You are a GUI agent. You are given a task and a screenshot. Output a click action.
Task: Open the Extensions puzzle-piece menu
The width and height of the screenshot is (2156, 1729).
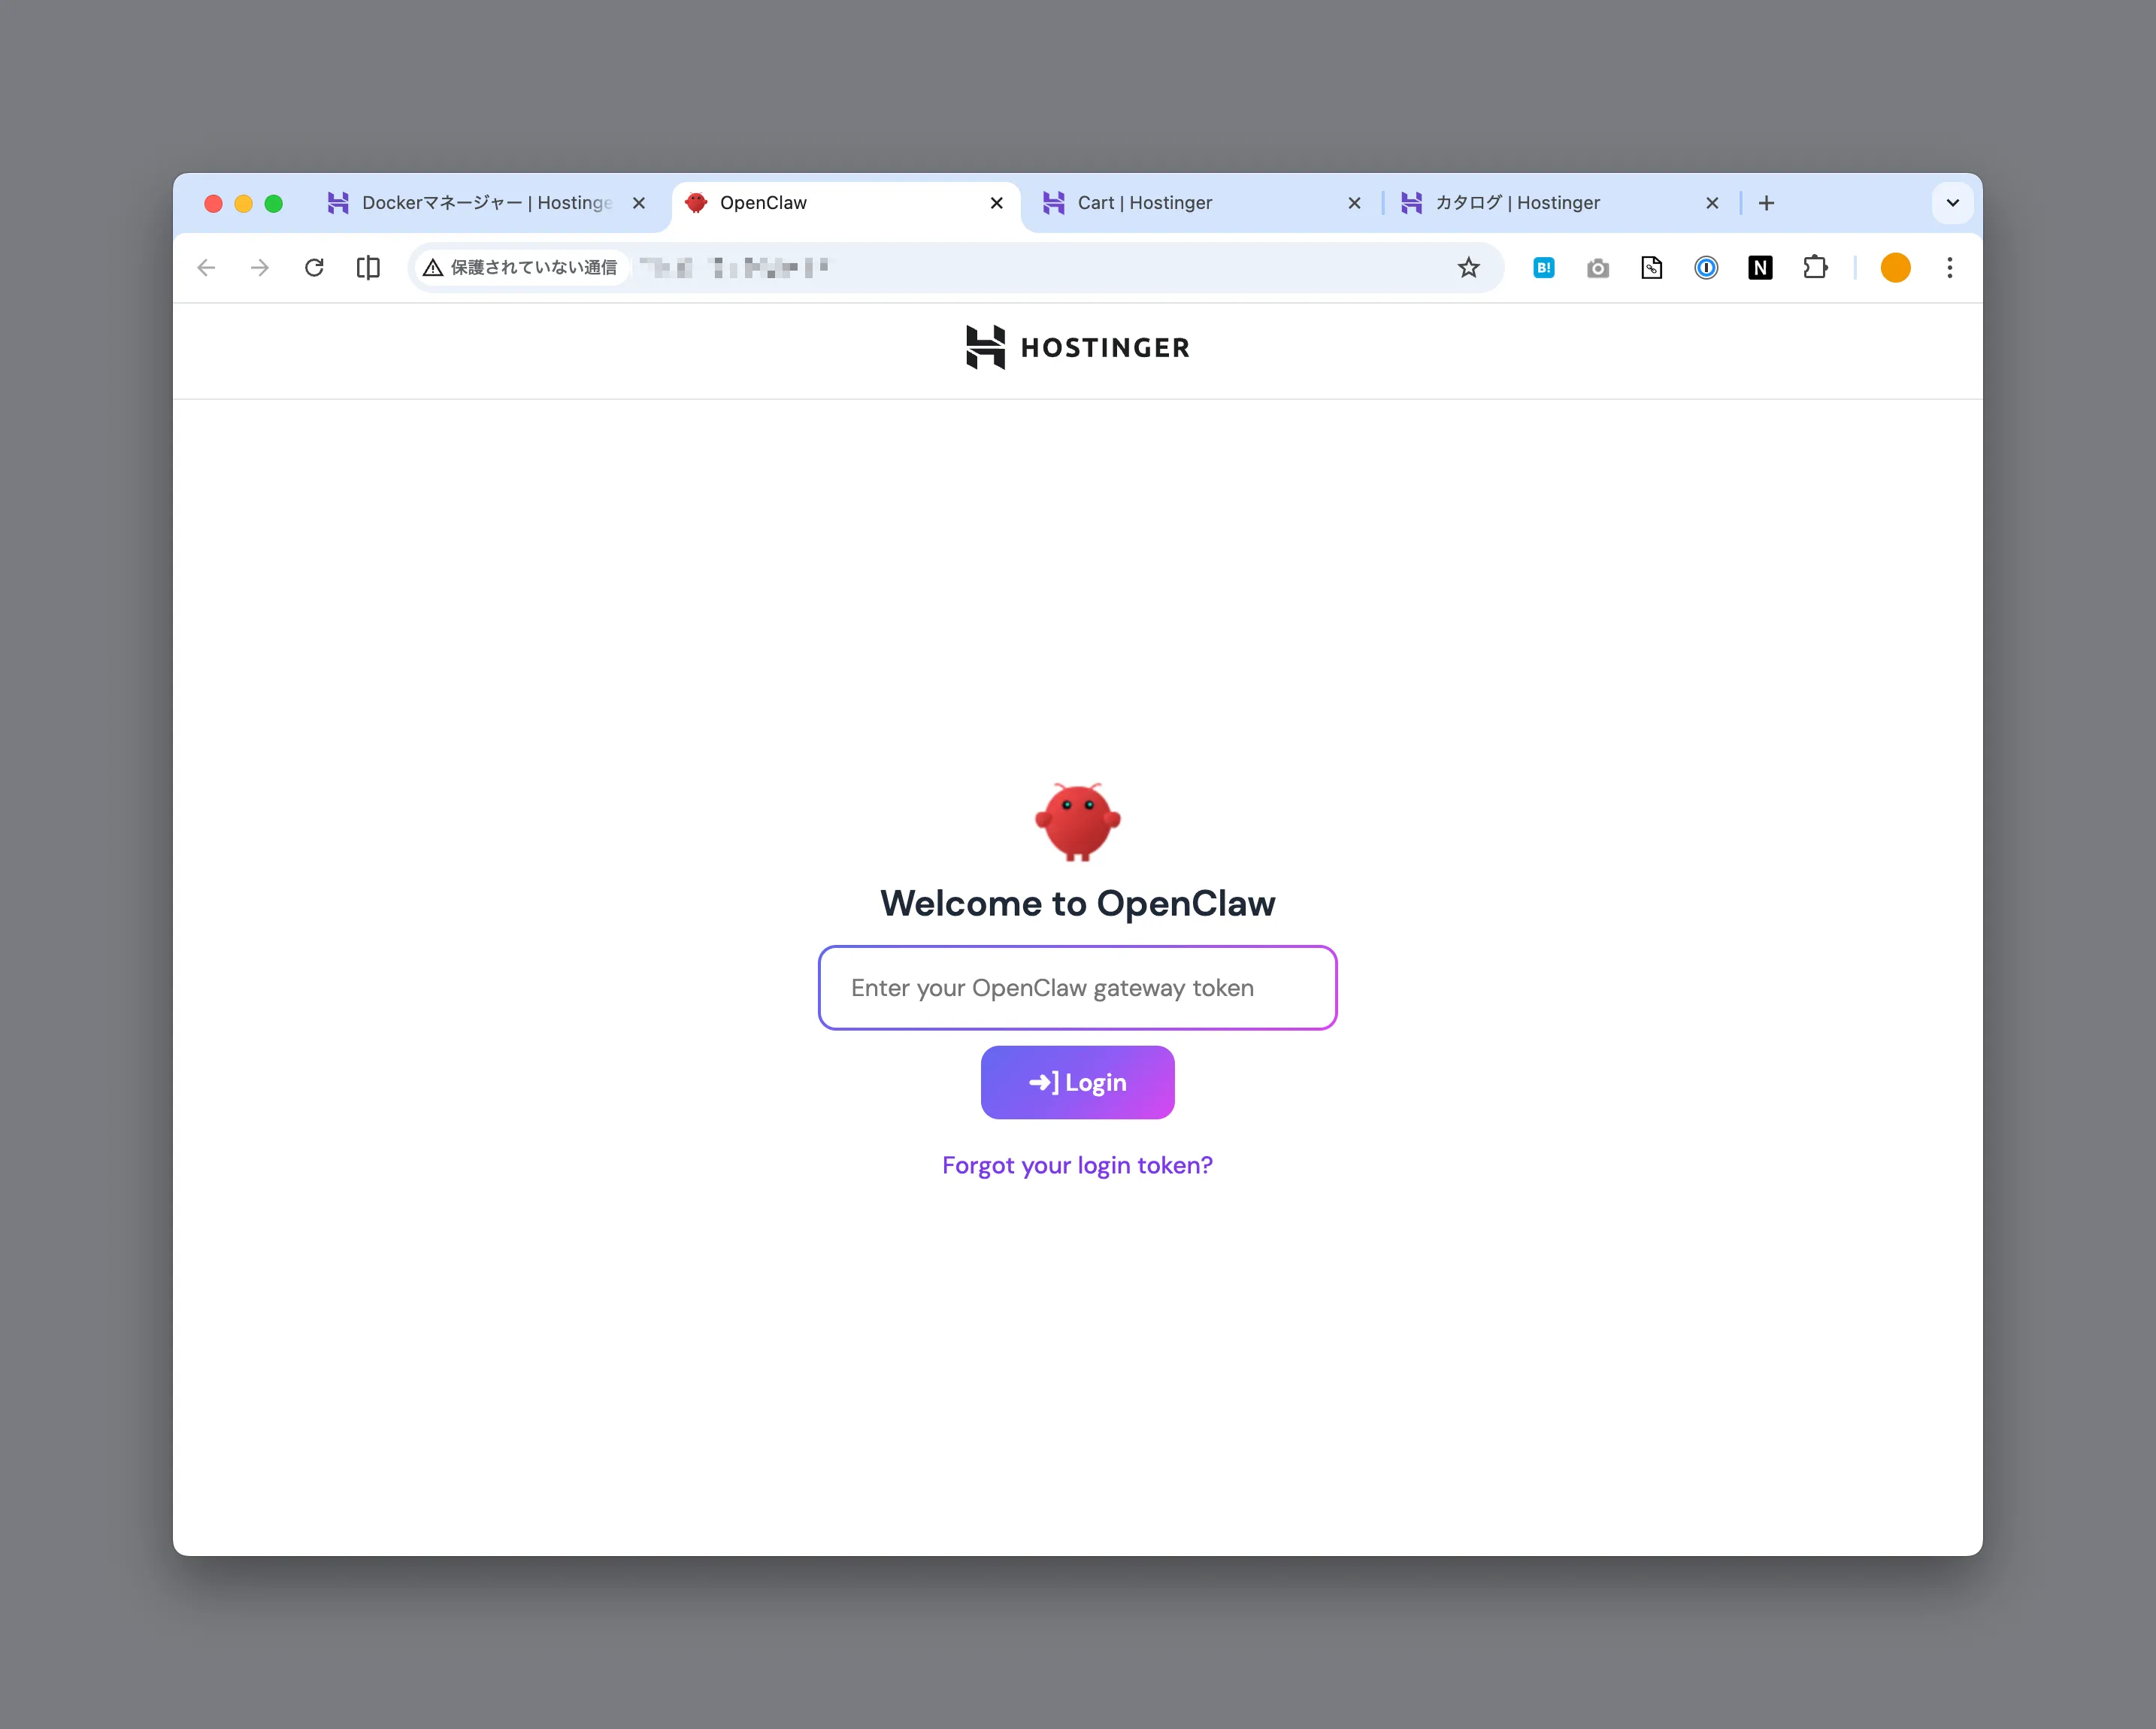(x=1814, y=267)
